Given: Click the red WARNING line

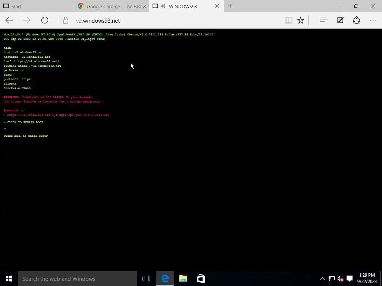Looking at the screenshot, I should click(x=48, y=97).
